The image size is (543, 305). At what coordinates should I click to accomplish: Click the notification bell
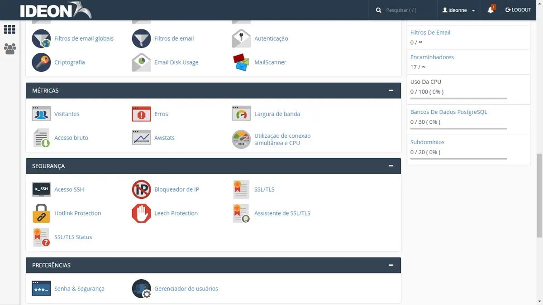click(x=491, y=9)
